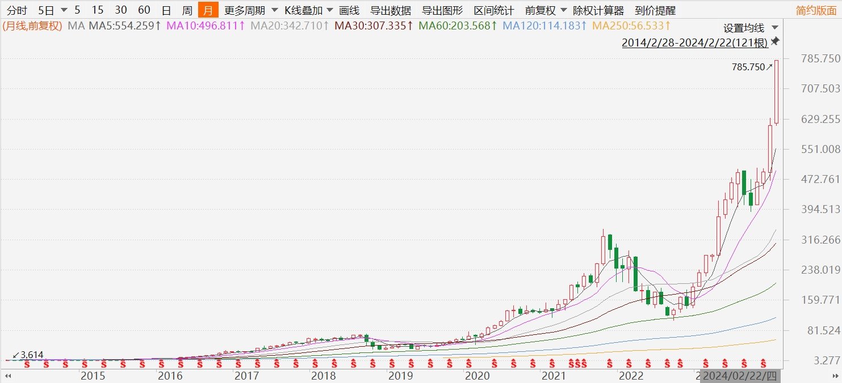Open the 画线 drawing tool
Image resolution: width=842 pixels, height=383 pixels.
click(349, 10)
